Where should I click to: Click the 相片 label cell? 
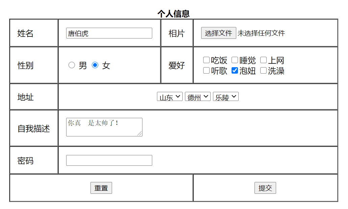[x=177, y=33]
